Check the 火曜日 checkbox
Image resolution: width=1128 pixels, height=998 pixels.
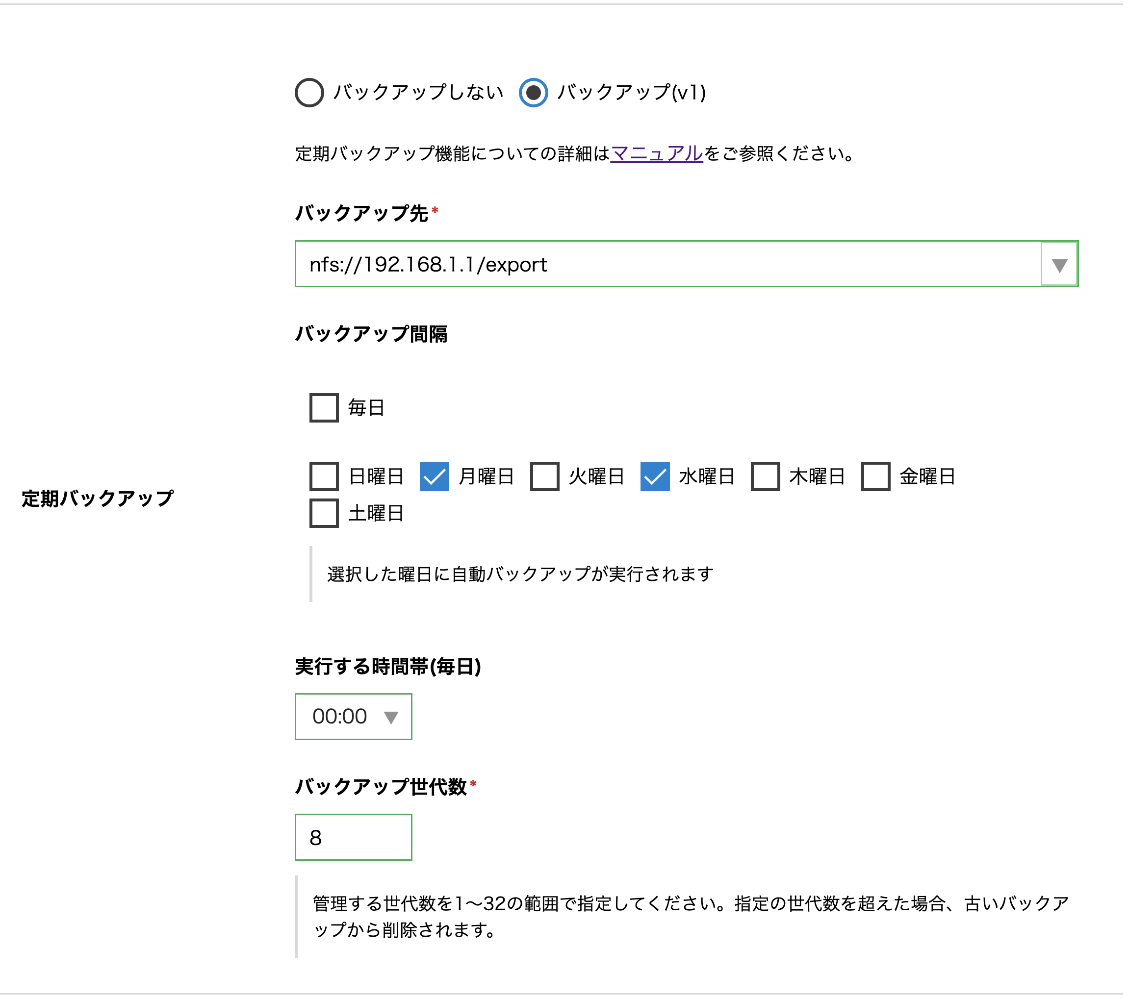545,476
